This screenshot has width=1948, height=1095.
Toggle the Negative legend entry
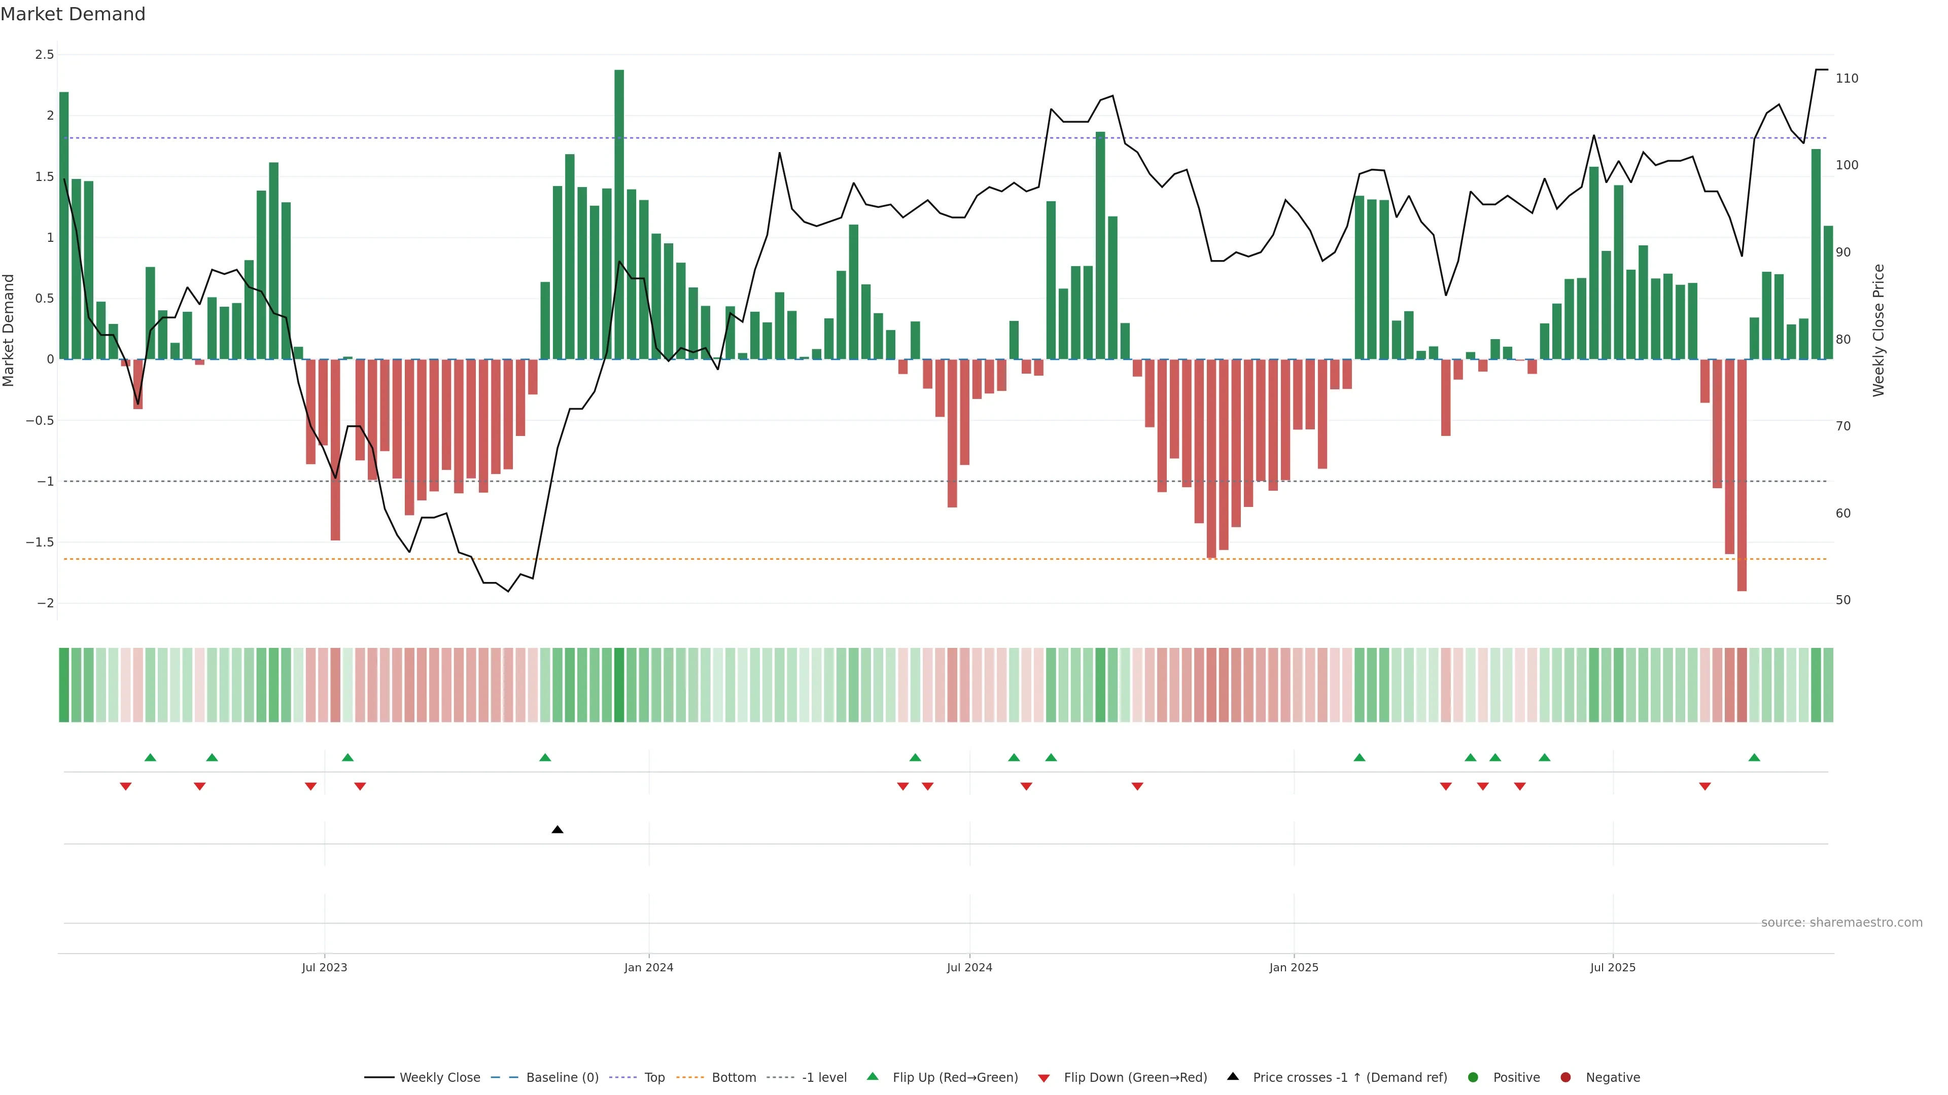pyautogui.click(x=1612, y=1078)
